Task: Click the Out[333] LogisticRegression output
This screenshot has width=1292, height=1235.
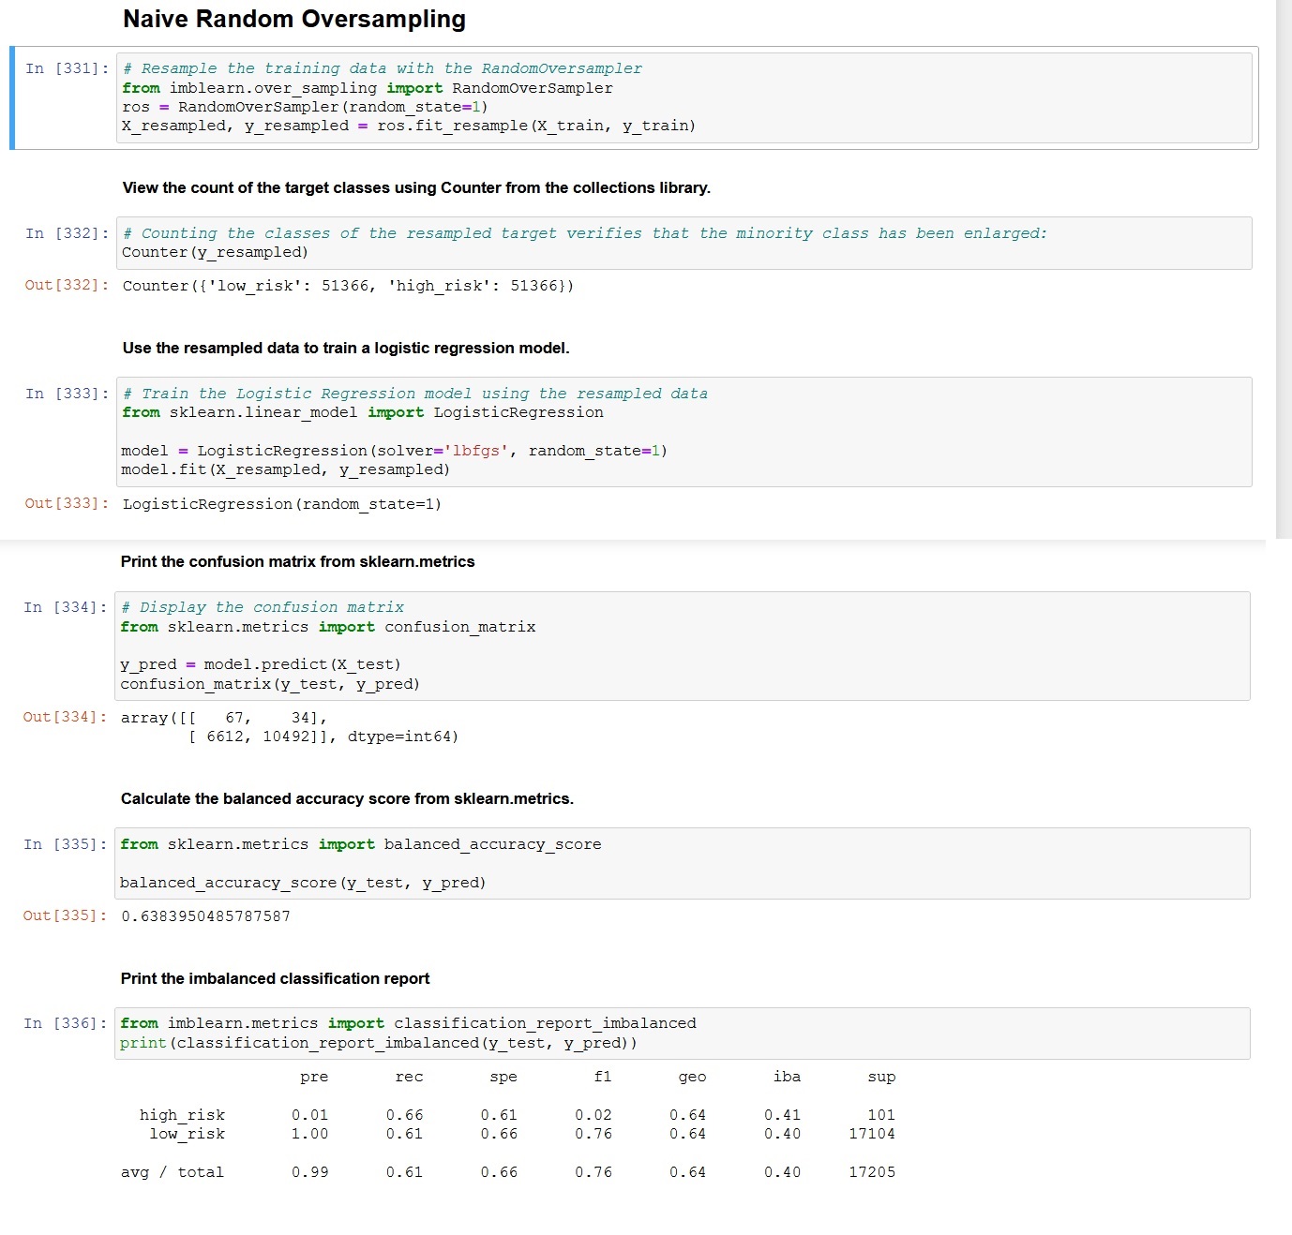Action: (281, 503)
